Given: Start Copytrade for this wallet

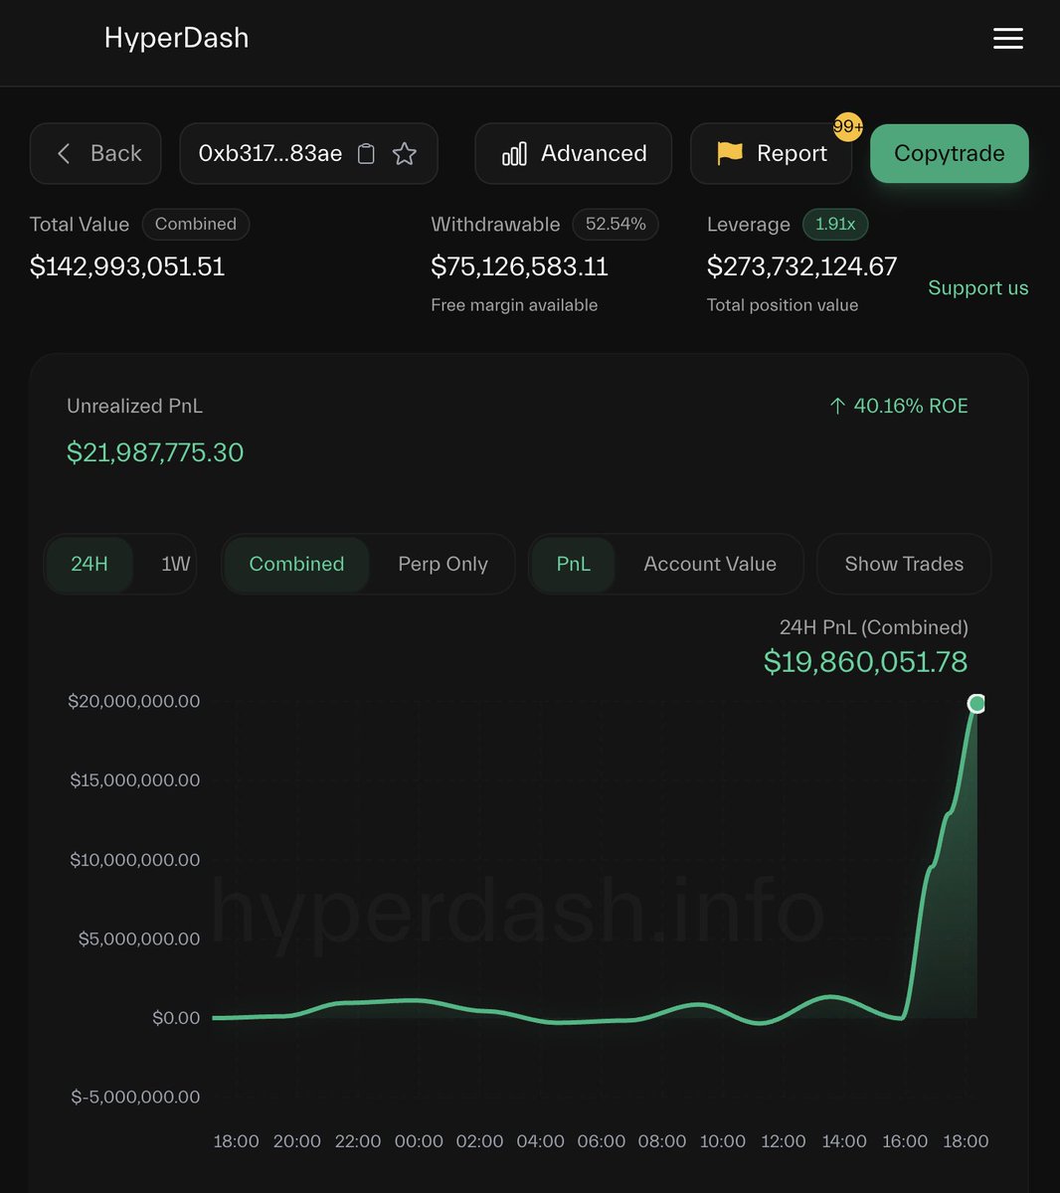Looking at the screenshot, I should tap(950, 153).
